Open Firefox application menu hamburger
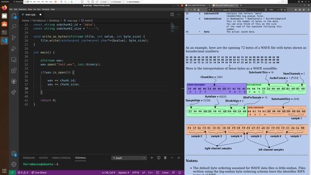The height and width of the screenshot is (175, 311). (309, 10)
